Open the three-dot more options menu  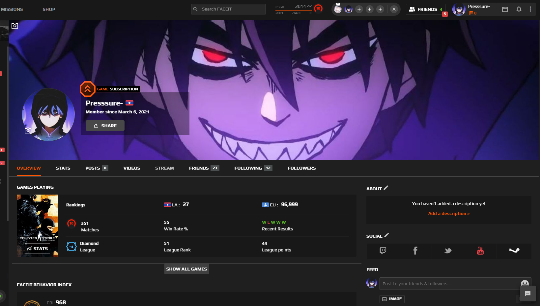pos(530,9)
